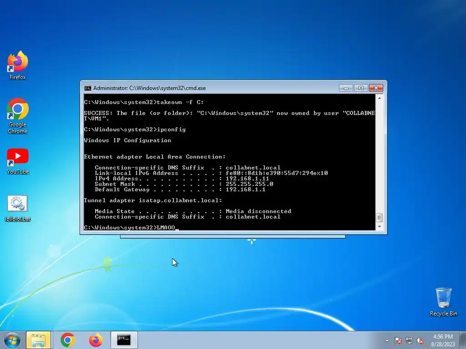Click the 'Tunnel adapter isatap.collabnet.local' line
Image resolution: width=466 pixels, height=349 pixels.
(153, 200)
